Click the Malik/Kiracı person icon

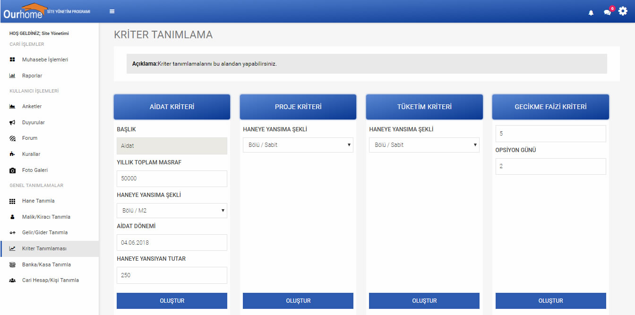tap(12, 217)
